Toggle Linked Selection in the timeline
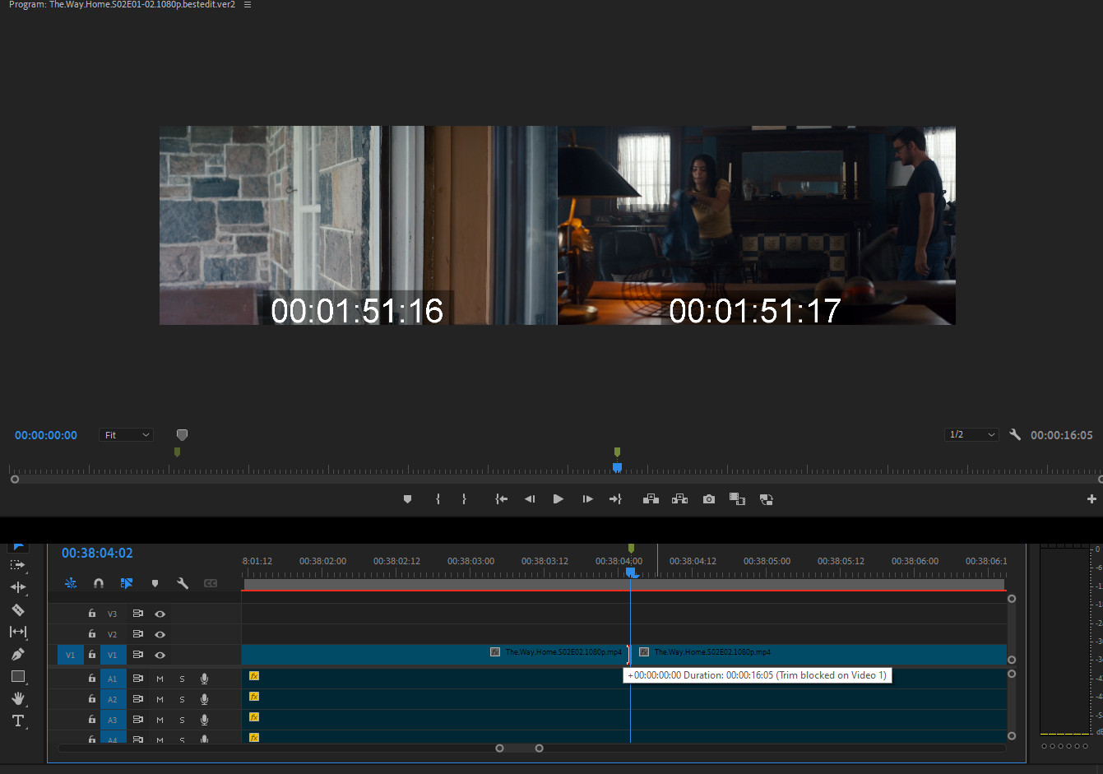 (x=127, y=583)
